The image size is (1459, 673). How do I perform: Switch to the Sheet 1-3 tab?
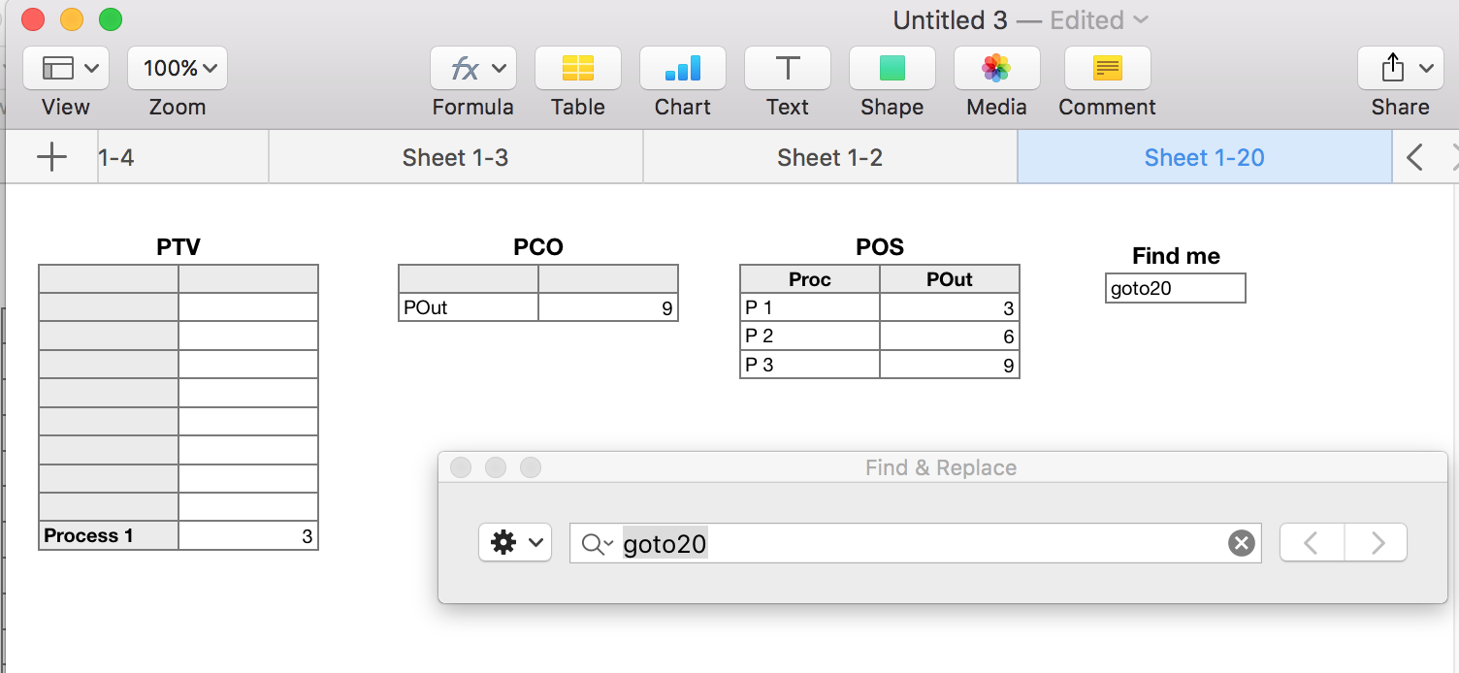click(455, 158)
